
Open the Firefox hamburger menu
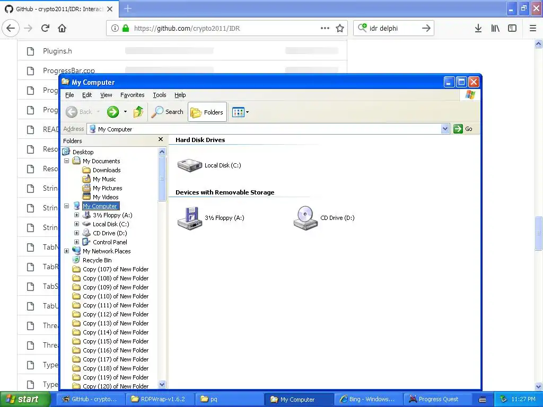(532, 28)
